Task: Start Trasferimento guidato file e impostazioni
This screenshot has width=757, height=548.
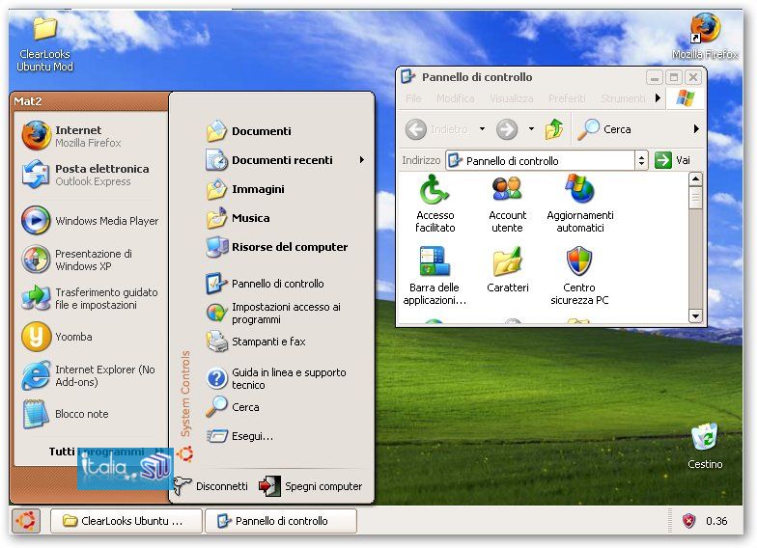Action: tap(90, 298)
